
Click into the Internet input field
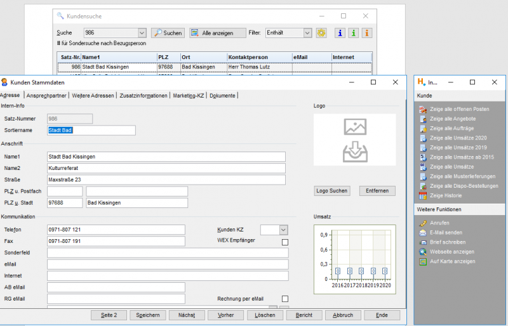click(x=168, y=276)
